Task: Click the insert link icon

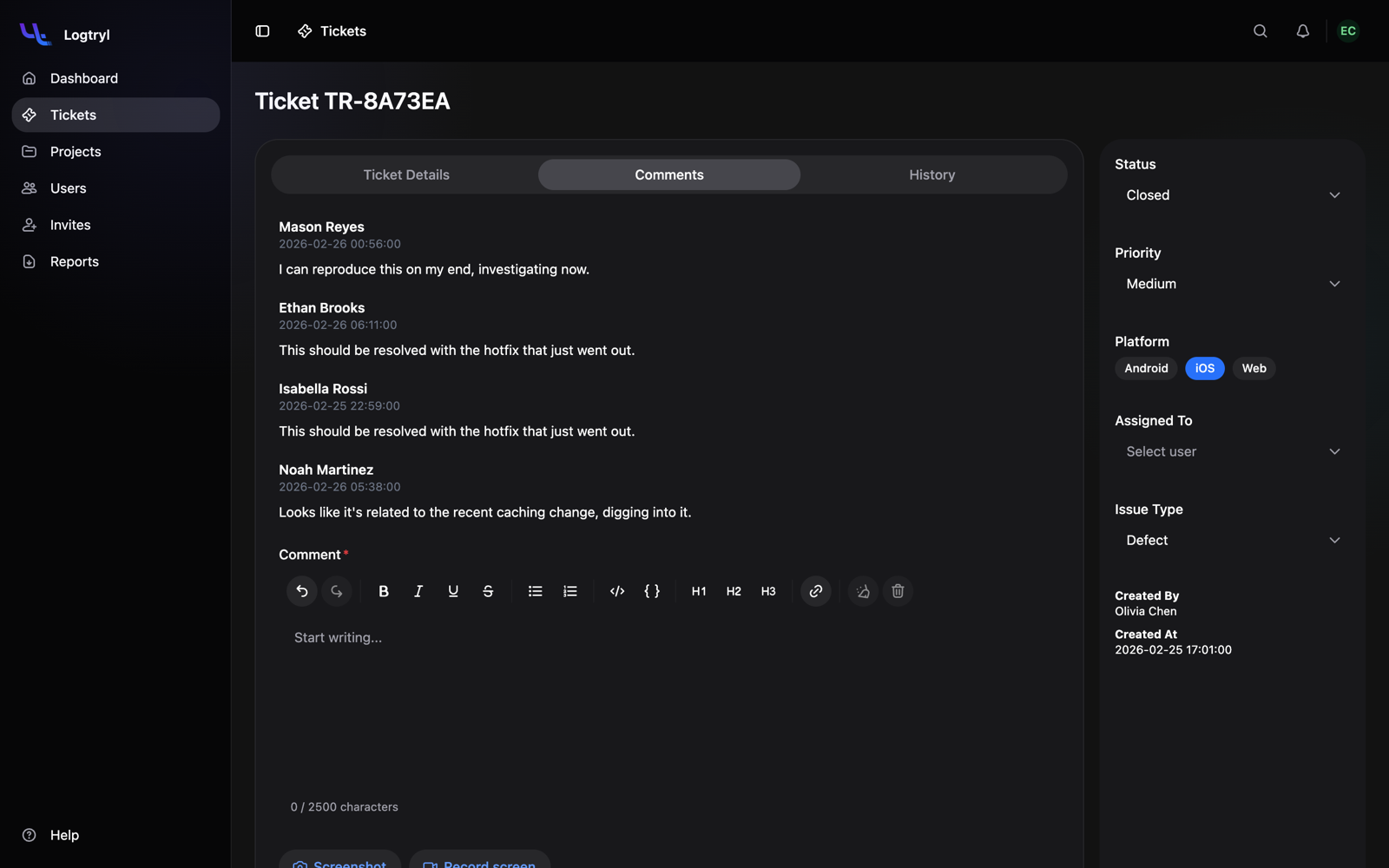Action: (x=816, y=591)
